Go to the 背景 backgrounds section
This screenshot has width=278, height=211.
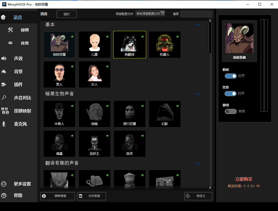point(18,72)
